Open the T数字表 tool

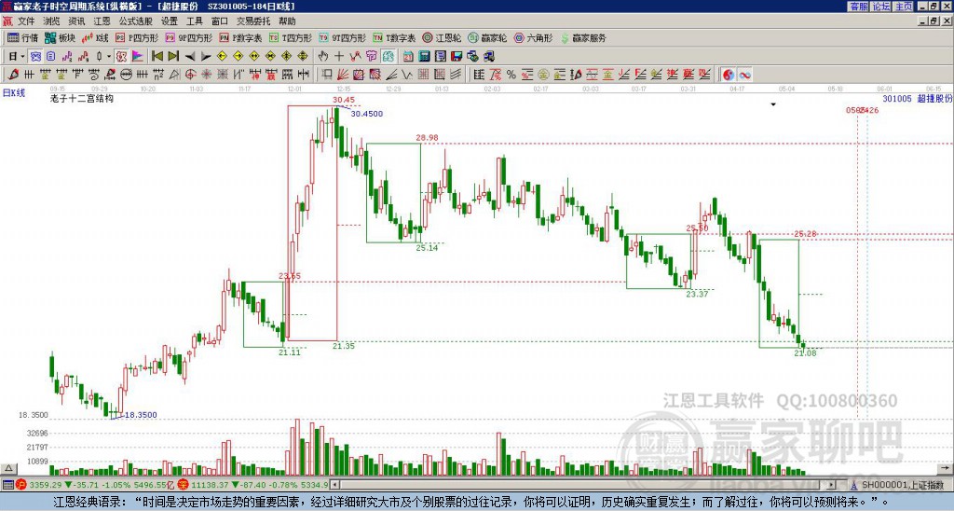point(394,37)
